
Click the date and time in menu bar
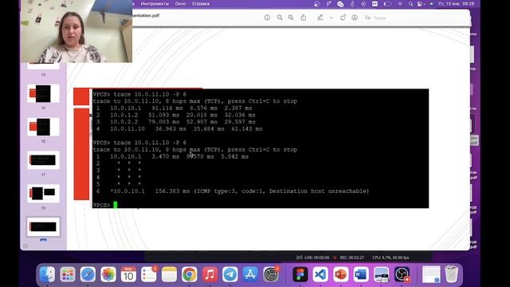pos(457,4)
